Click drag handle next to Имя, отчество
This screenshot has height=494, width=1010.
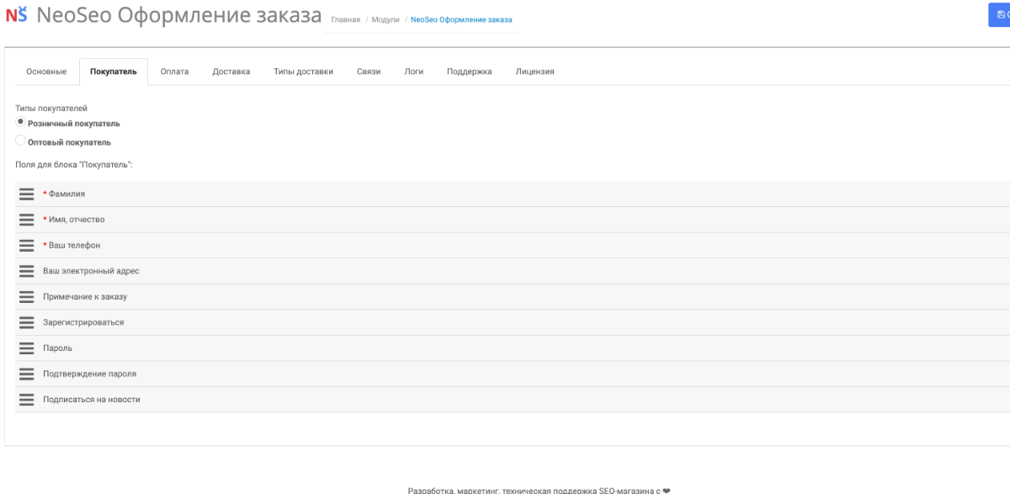26,220
